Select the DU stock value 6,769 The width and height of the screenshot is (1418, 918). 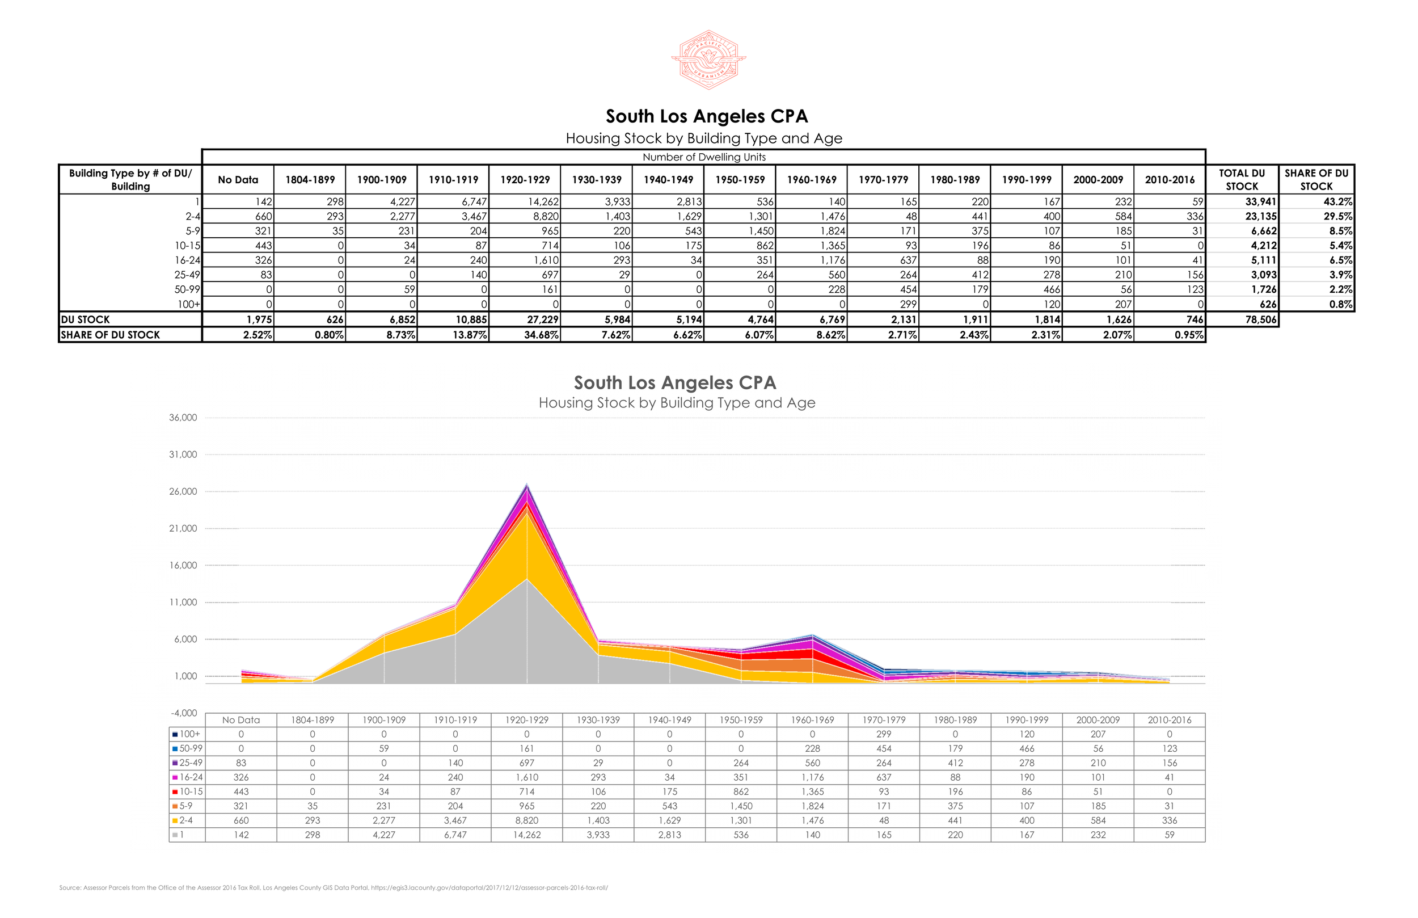pyautogui.click(x=832, y=319)
